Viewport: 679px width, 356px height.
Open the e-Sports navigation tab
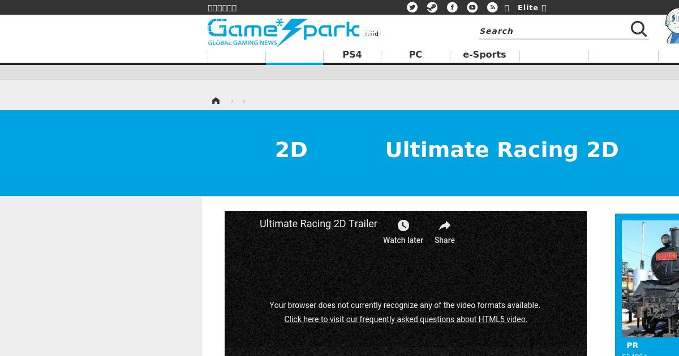click(x=484, y=55)
